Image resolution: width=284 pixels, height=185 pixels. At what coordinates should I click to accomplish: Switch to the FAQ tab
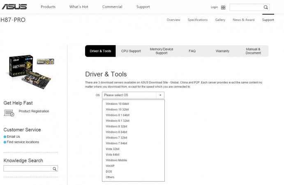[x=192, y=51]
